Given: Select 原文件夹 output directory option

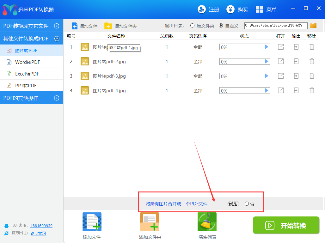Looking at the screenshot, I should (192, 26).
